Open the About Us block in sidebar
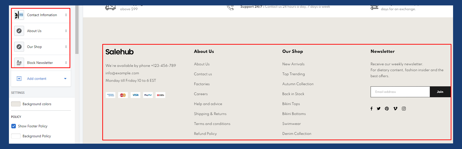 pos(34,31)
